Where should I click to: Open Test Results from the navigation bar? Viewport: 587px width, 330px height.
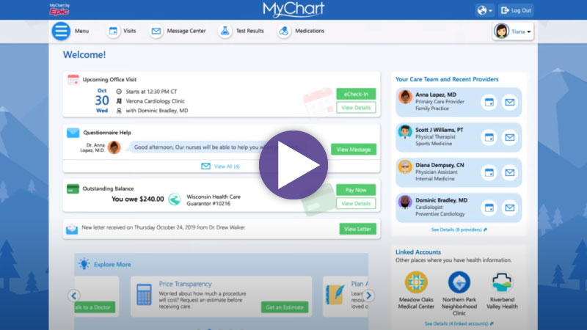click(x=241, y=31)
